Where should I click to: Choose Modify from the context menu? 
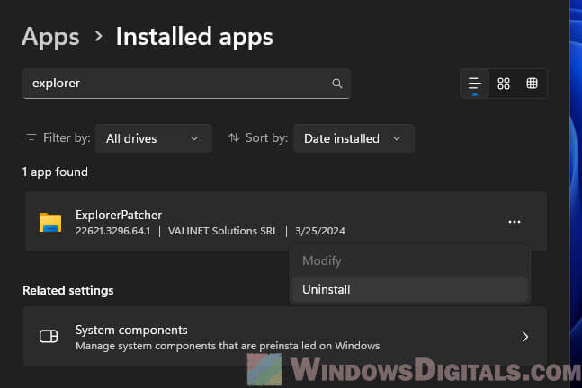pyautogui.click(x=410, y=260)
